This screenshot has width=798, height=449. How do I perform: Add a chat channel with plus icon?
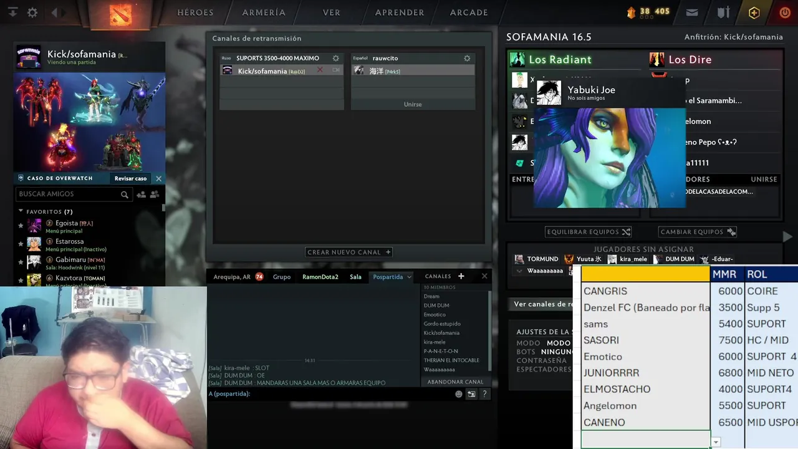tap(461, 276)
